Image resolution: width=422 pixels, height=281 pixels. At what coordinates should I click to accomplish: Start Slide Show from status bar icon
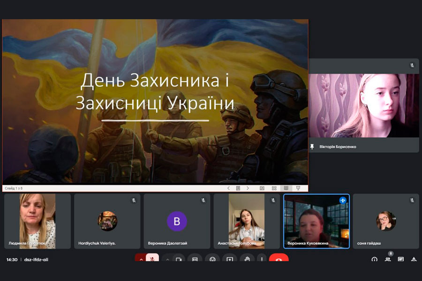(x=298, y=188)
